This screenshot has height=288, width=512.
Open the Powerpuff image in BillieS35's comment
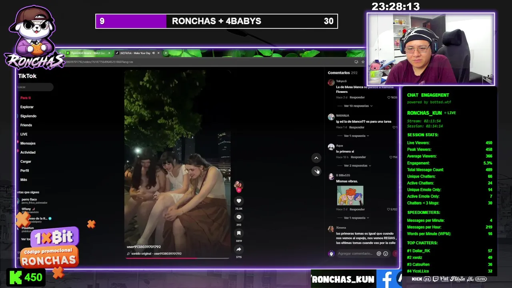tap(350, 196)
